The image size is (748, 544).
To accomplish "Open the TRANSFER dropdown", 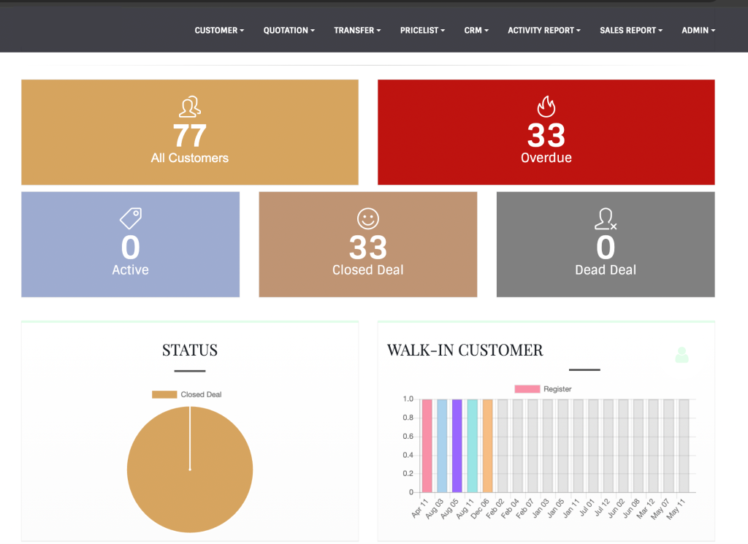I will 357,30.
